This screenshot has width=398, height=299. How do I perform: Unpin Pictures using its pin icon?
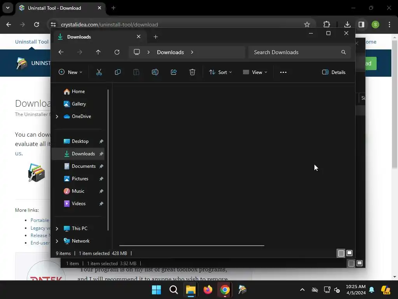pyautogui.click(x=101, y=179)
